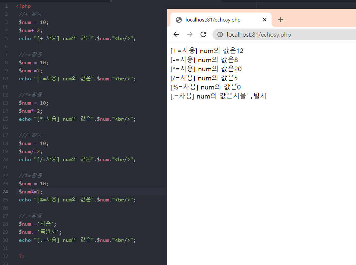Click line number 24 in editor gutter
The width and height of the screenshot is (356, 265).
pos(5,192)
